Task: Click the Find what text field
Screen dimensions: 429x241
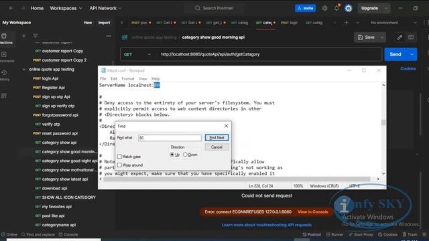Action: (170, 138)
